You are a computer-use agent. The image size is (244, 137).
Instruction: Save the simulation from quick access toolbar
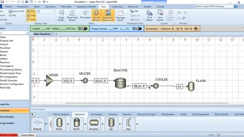tap(2, 2)
